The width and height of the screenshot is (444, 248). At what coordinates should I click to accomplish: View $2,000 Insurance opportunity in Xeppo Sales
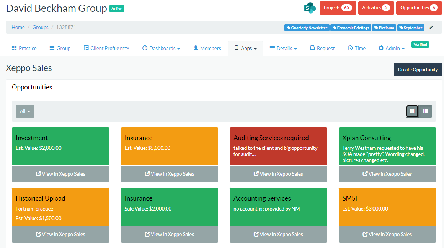[169, 234]
